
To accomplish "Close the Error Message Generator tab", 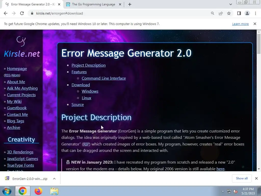I will click(59, 4).
